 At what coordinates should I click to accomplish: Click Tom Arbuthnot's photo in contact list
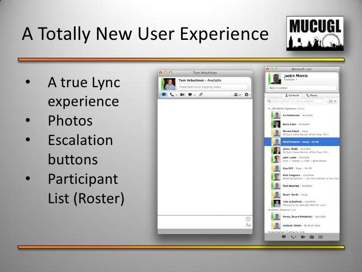click(x=276, y=203)
